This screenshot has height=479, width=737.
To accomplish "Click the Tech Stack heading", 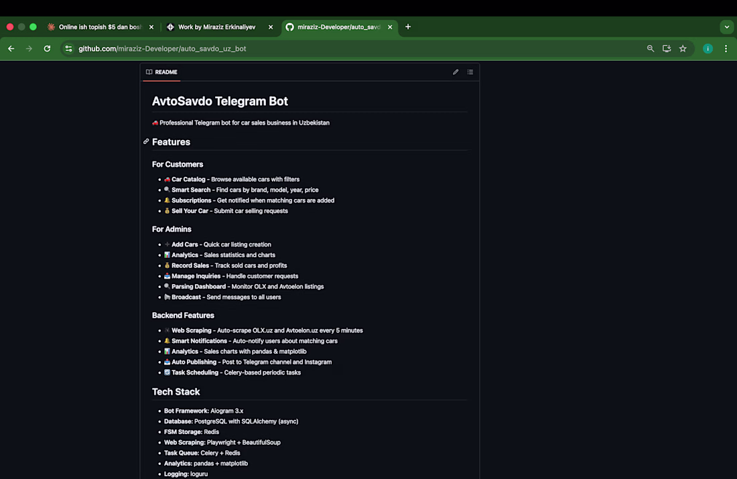I will [176, 391].
